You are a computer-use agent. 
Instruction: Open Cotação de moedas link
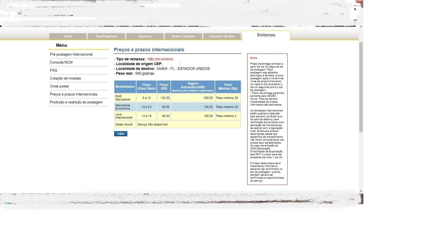[65, 78]
